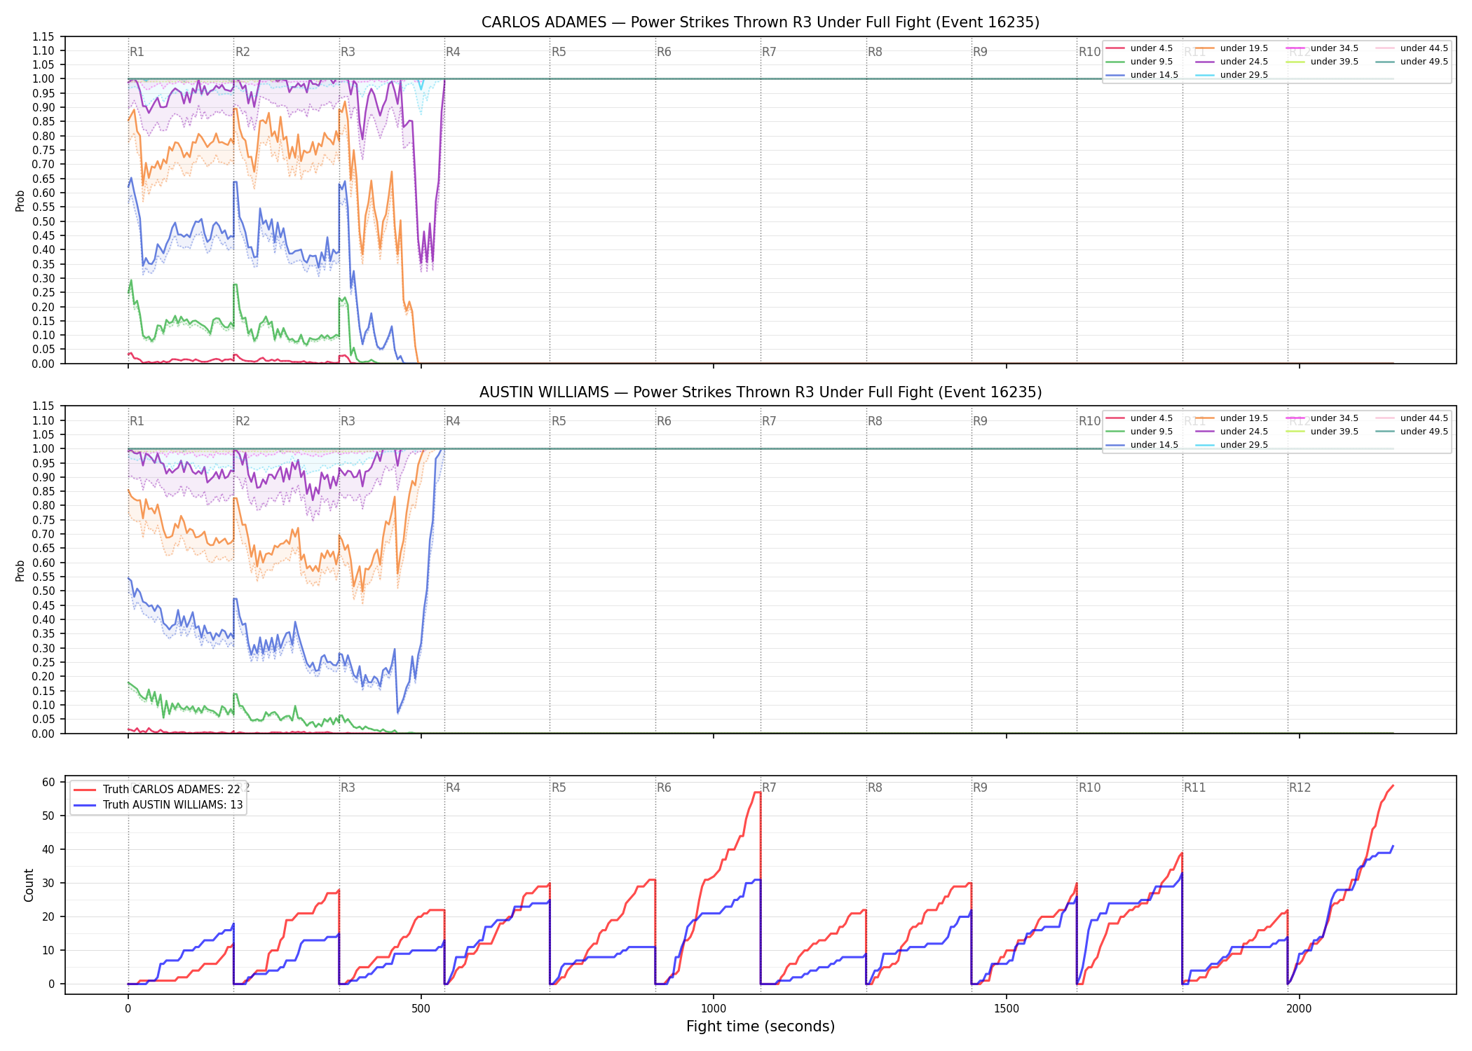The width and height of the screenshot is (1472, 1051).
Task: Click the 'Fight time (seconds)' axis label
Action: tap(761, 1026)
